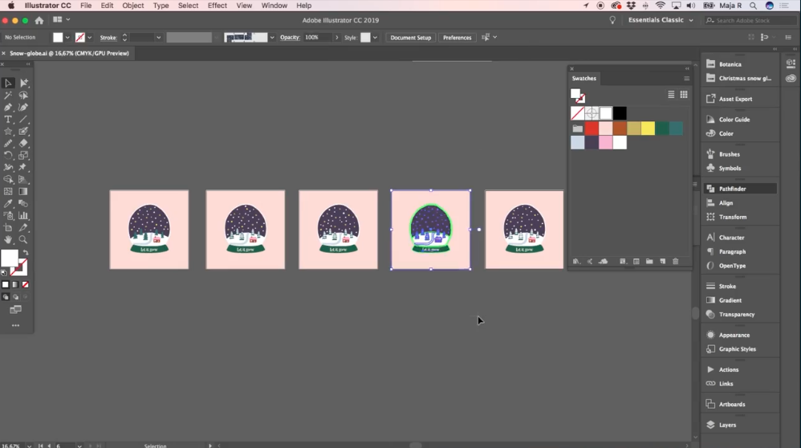Swap fill and stroke colors
Screen dimensions: 801x448
coord(25,252)
